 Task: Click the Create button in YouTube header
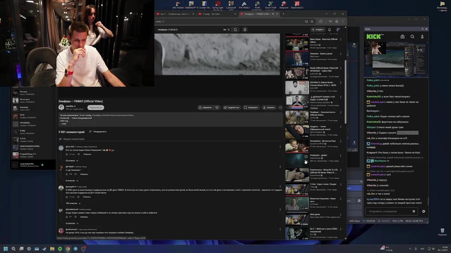click(x=317, y=30)
